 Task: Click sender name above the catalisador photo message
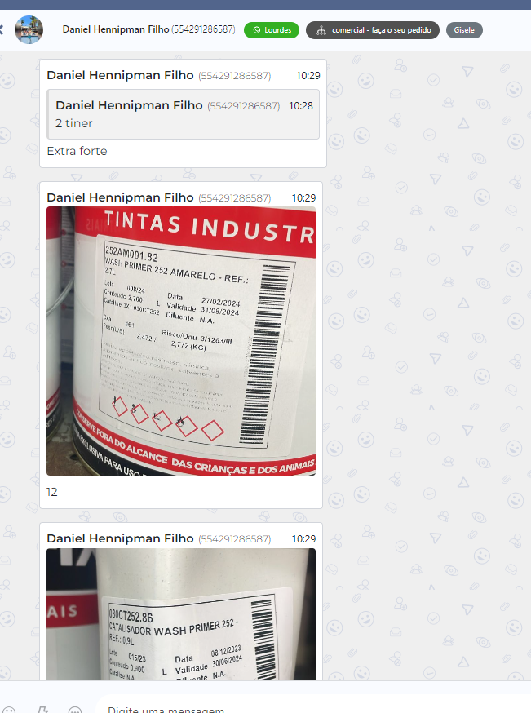click(120, 538)
